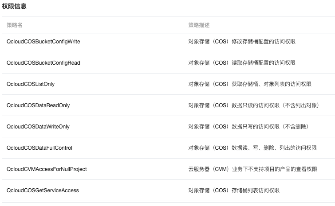Click the 权限信息 section heading
The width and height of the screenshot is (335, 206).
tap(14, 6)
